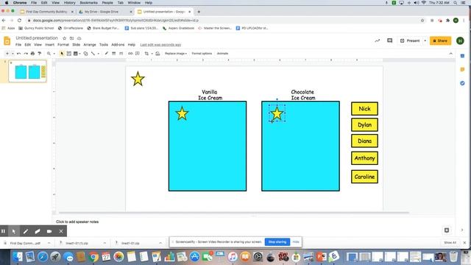The height and width of the screenshot is (265, 471).
Task: Click the cloud document status icon
Action: 79,38
